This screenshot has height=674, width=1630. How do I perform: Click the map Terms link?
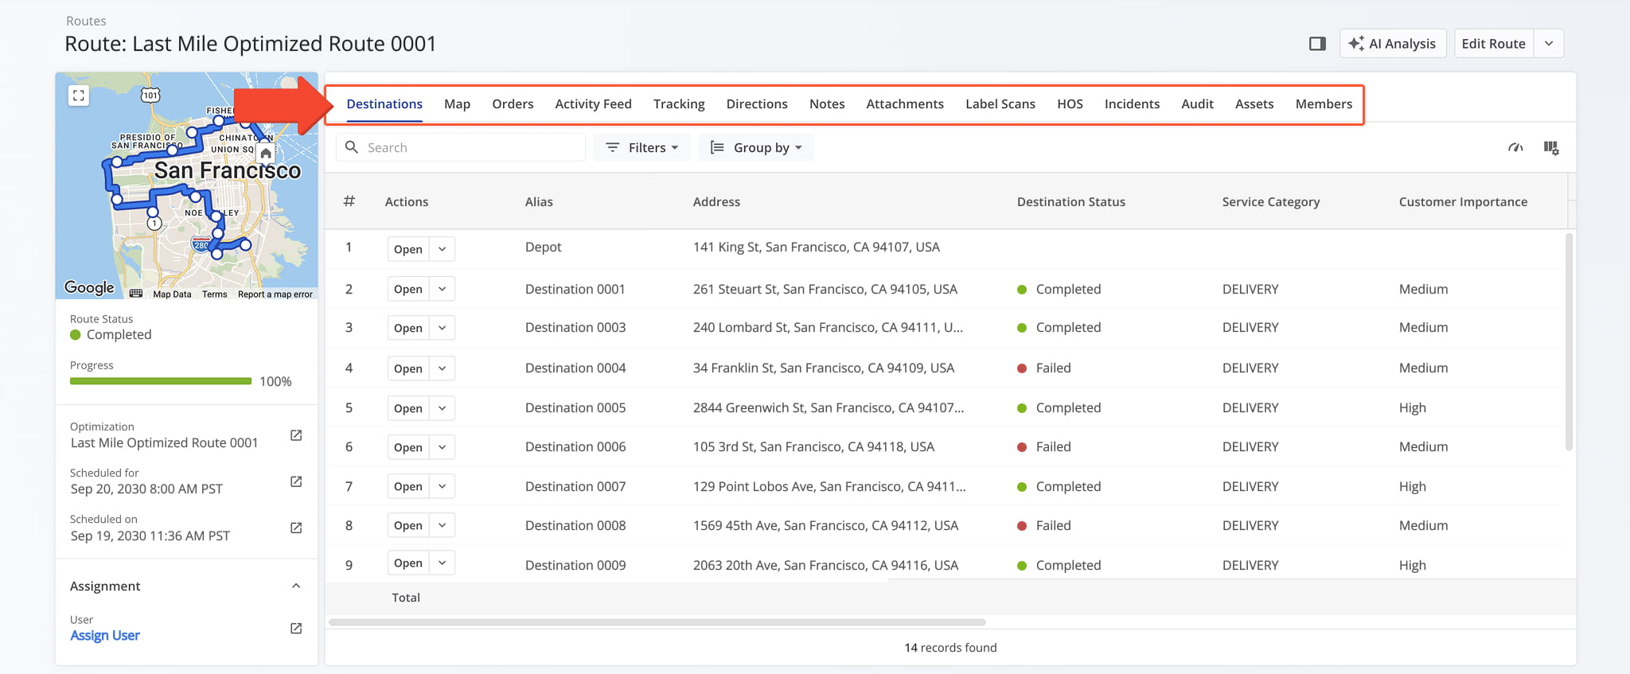coord(215,294)
